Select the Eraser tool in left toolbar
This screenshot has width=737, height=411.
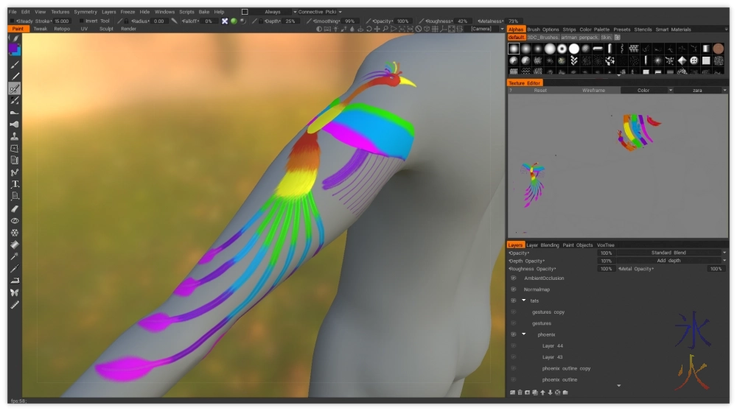click(15, 208)
